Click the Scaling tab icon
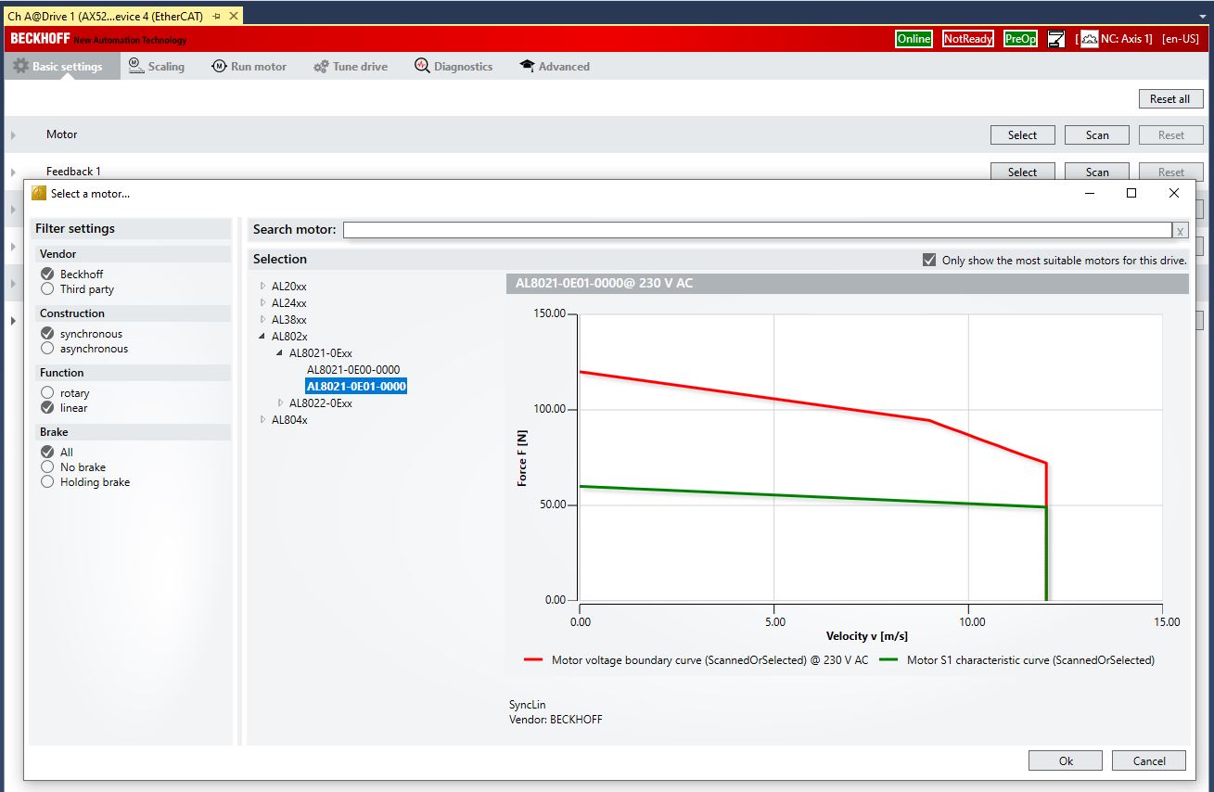This screenshot has width=1214, height=792. 135,66
